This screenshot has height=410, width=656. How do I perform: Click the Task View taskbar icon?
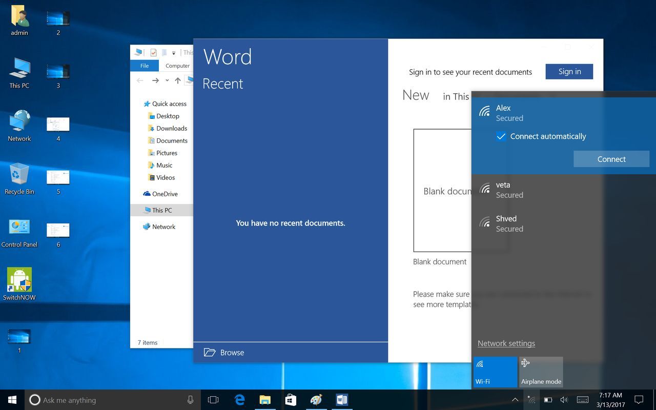[213, 400]
